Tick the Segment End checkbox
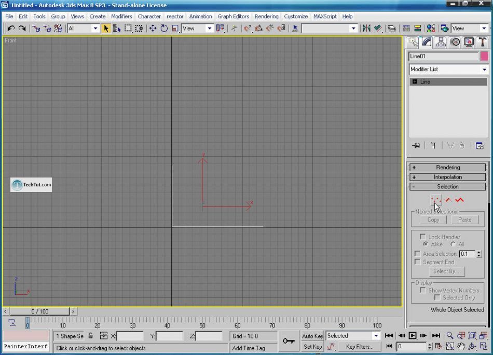The width and height of the screenshot is (493, 355). pyautogui.click(x=417, y=262)
